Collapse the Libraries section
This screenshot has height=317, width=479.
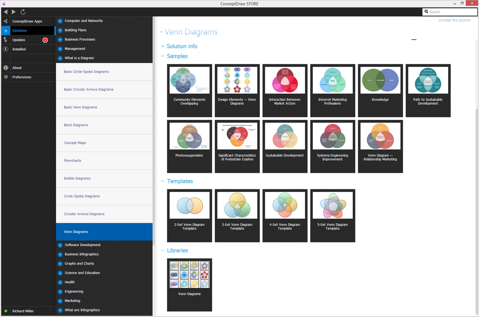[x=163, y=251]
